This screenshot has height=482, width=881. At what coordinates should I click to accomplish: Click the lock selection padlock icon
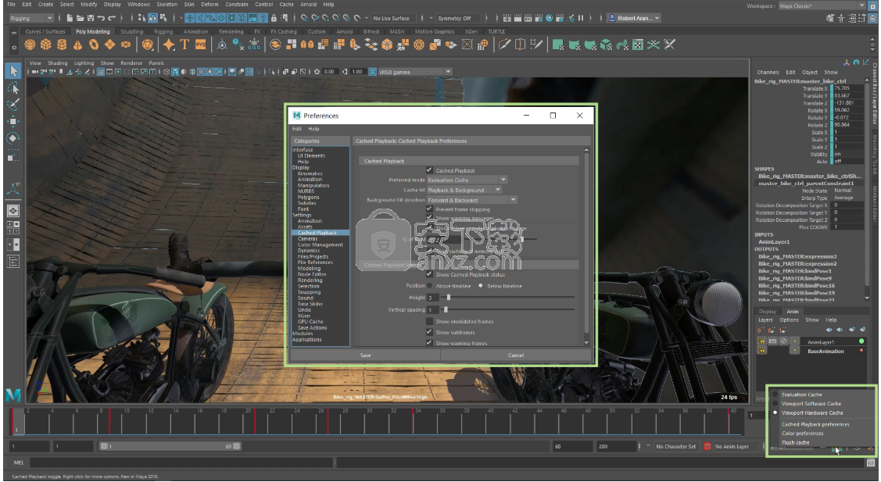click(x=274, y=18)
